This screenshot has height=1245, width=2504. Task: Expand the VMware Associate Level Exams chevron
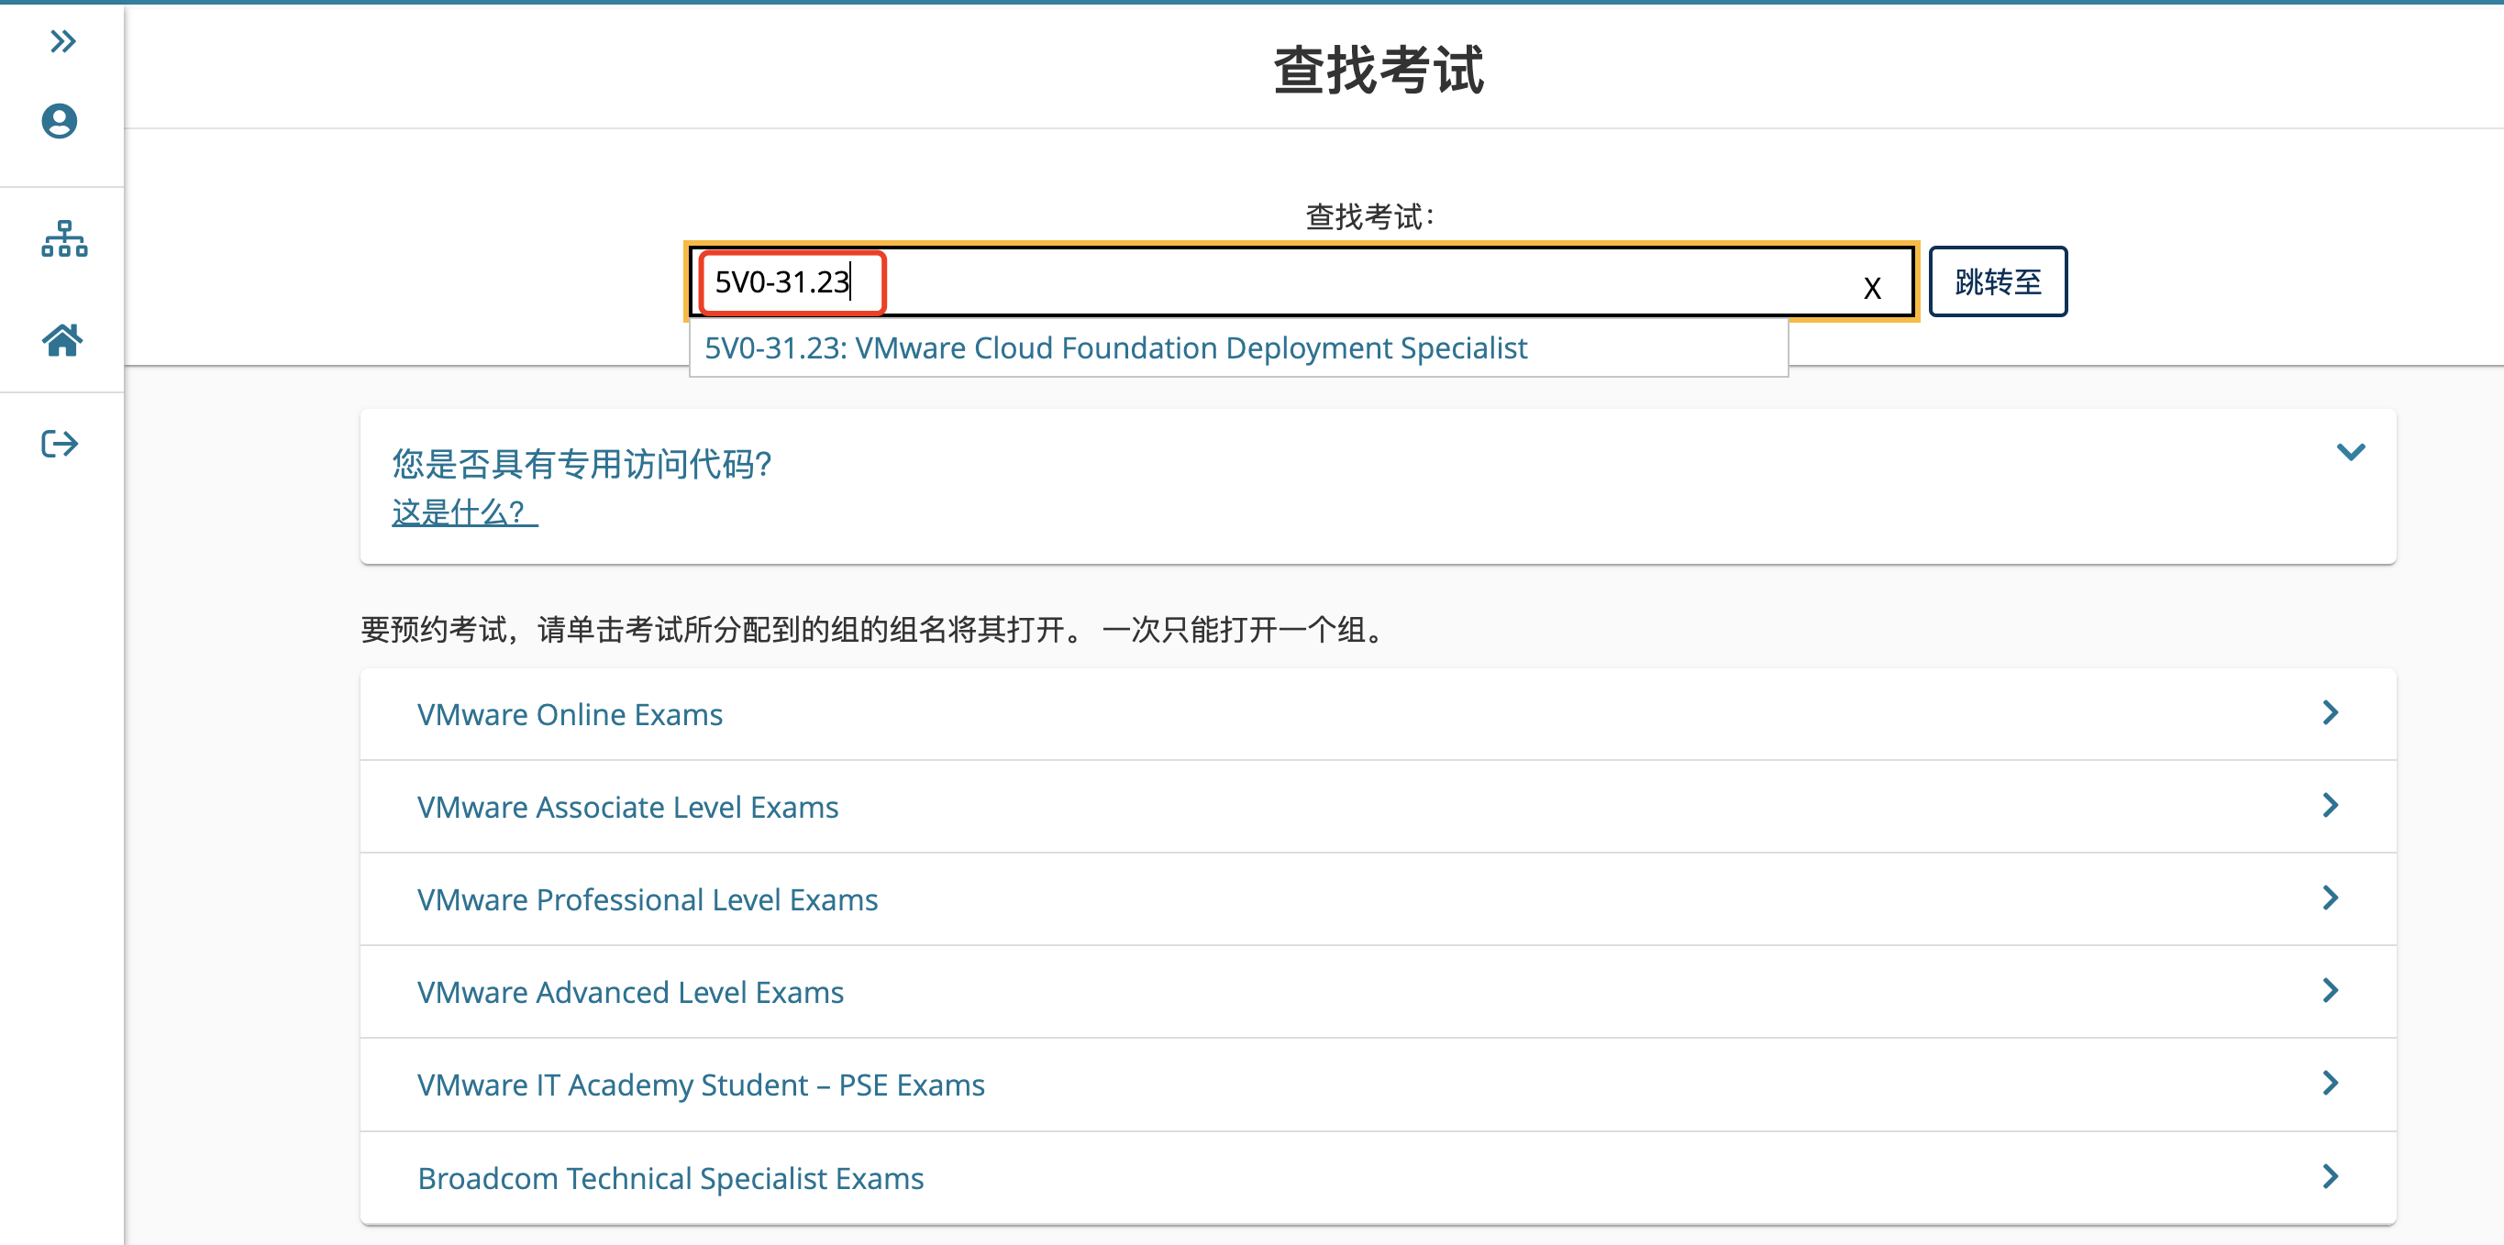point(2330,805)
